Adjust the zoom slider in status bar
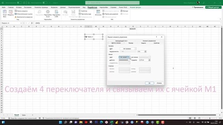Image resolution: width=223 pixels, height=125 pixels. pyautogui.click(x=210, y=118)
